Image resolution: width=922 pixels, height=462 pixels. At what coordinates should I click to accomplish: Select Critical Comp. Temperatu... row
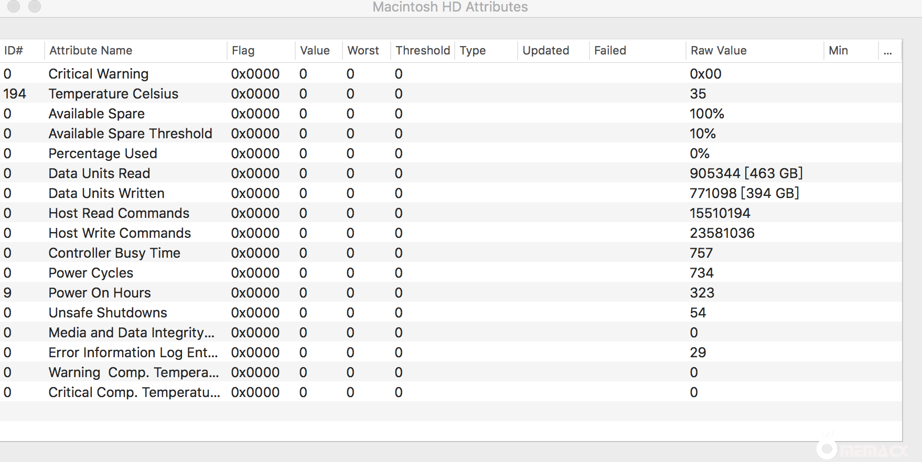(451, 392)
